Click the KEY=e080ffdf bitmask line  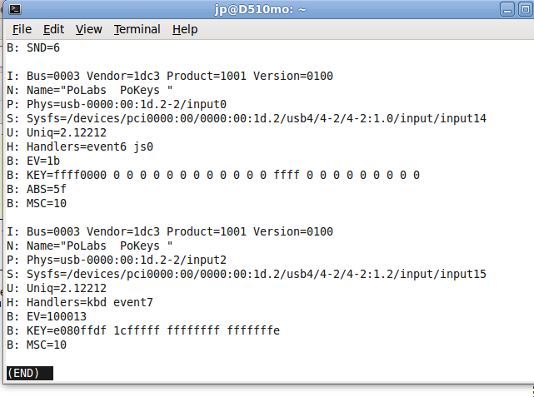143,330
